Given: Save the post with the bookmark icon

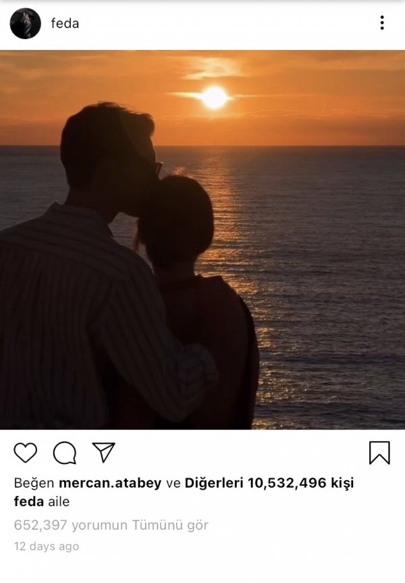Looking at the screenshot, I should click(379, 453).
